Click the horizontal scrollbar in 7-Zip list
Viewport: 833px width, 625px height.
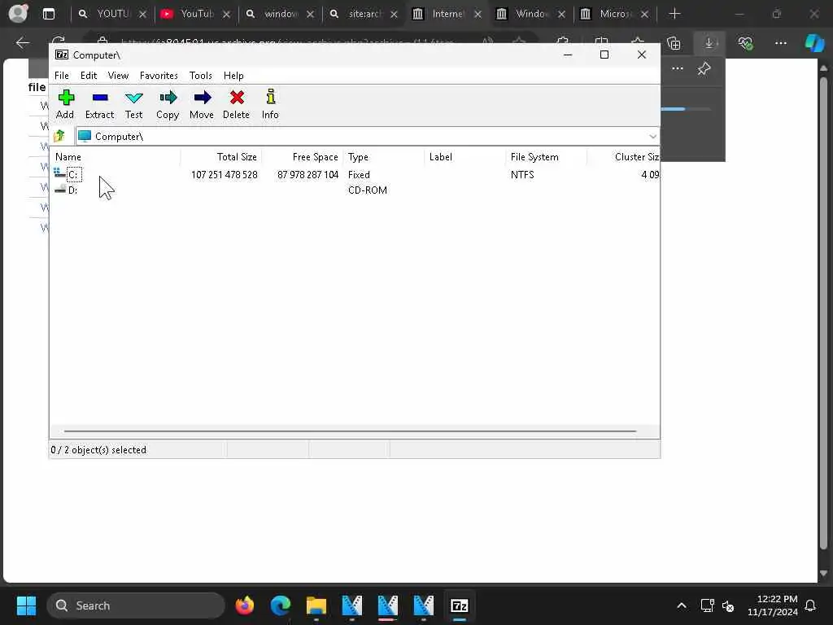(x=350, y=431)
